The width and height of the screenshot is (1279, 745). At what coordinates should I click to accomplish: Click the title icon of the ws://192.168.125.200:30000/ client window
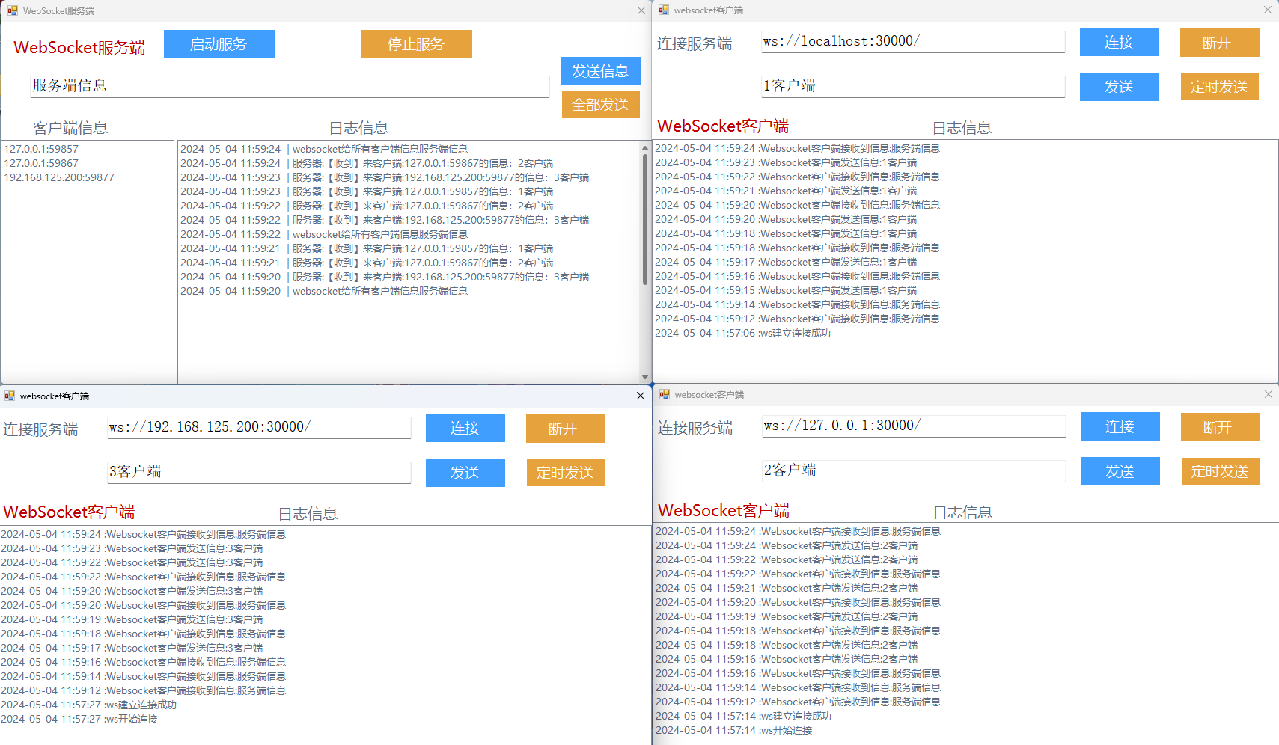pyautogui.click(x=10, y=396)
